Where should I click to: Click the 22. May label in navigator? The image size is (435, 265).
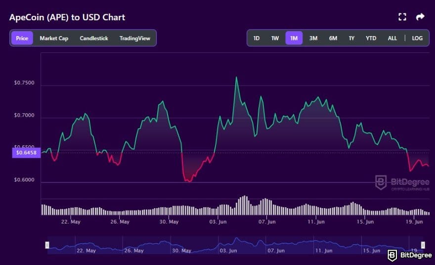pyautogui.click(x=87, y=251)
